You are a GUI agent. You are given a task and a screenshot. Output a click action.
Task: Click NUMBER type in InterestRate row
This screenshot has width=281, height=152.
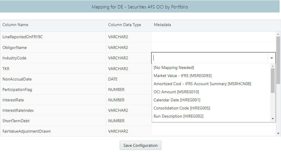(116, 100)
